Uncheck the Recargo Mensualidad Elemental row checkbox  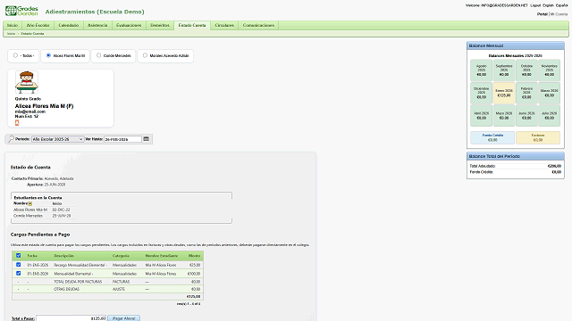[x=18, y=265]
